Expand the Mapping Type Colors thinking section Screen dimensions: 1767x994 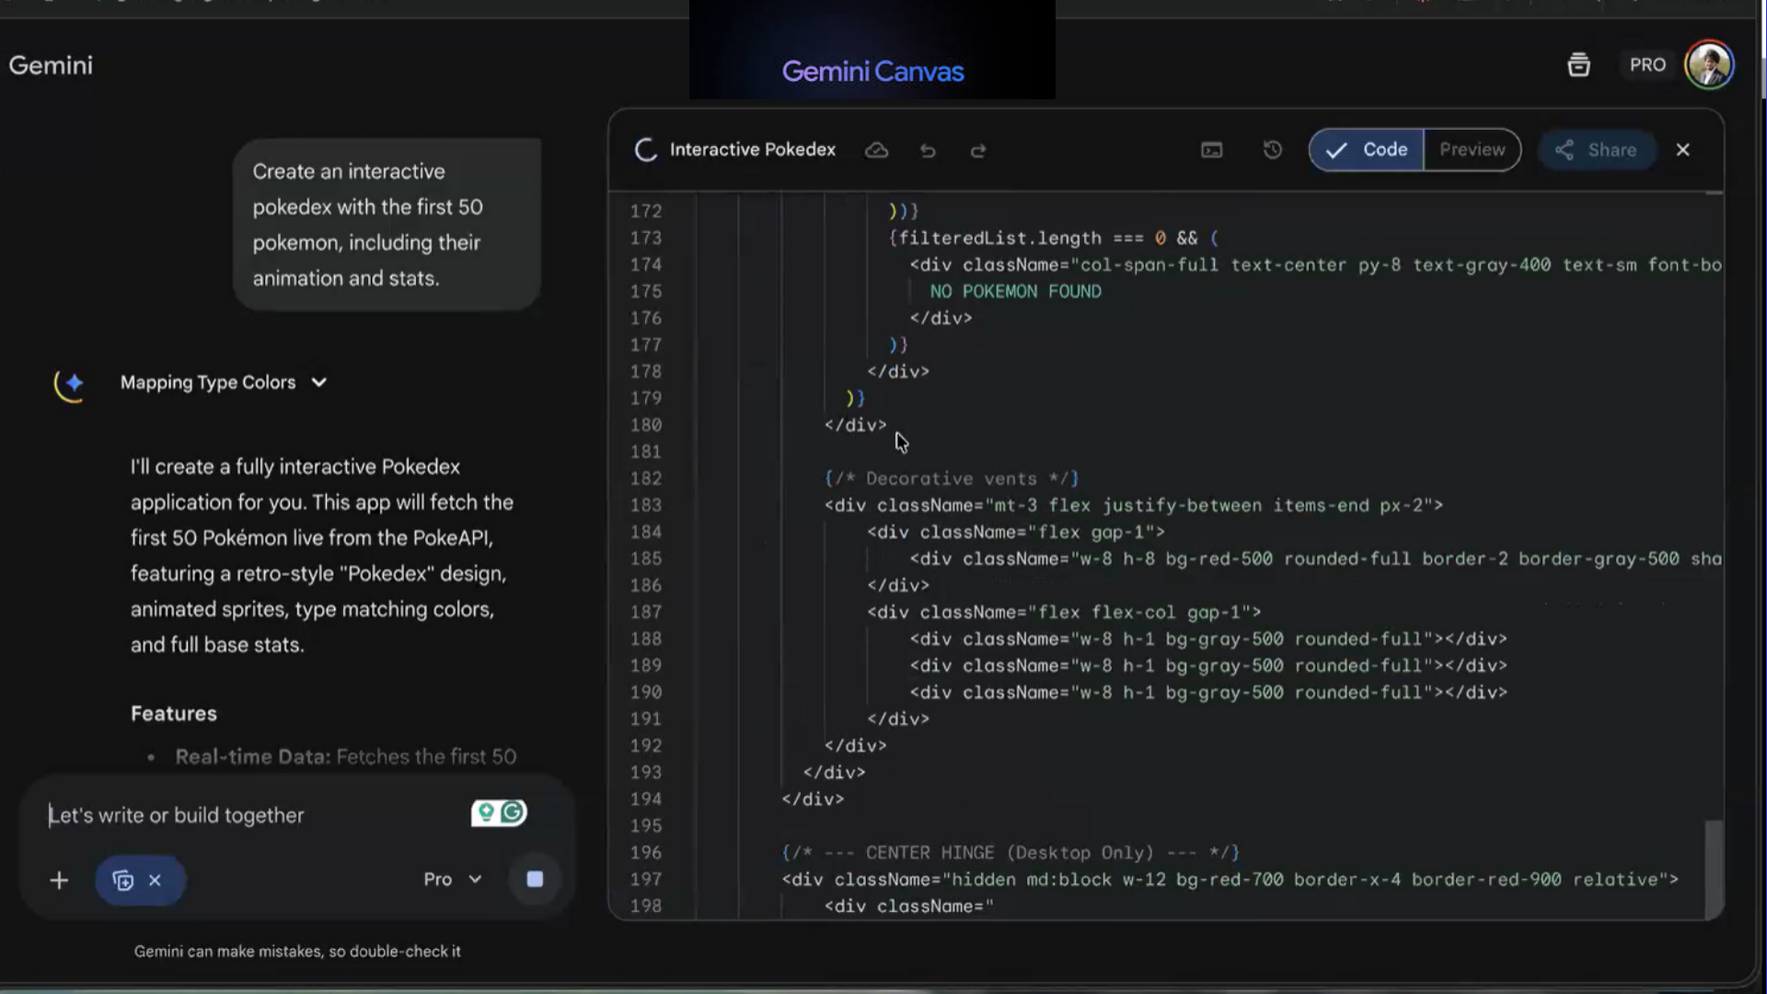[x=318, y=383]
